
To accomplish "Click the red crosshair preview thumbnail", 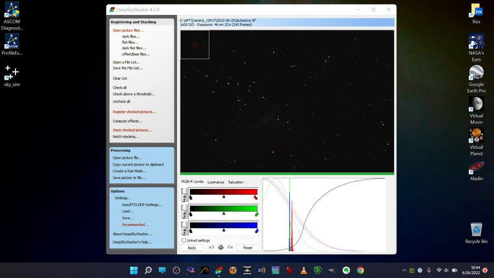I will click(x=195, y=45).
